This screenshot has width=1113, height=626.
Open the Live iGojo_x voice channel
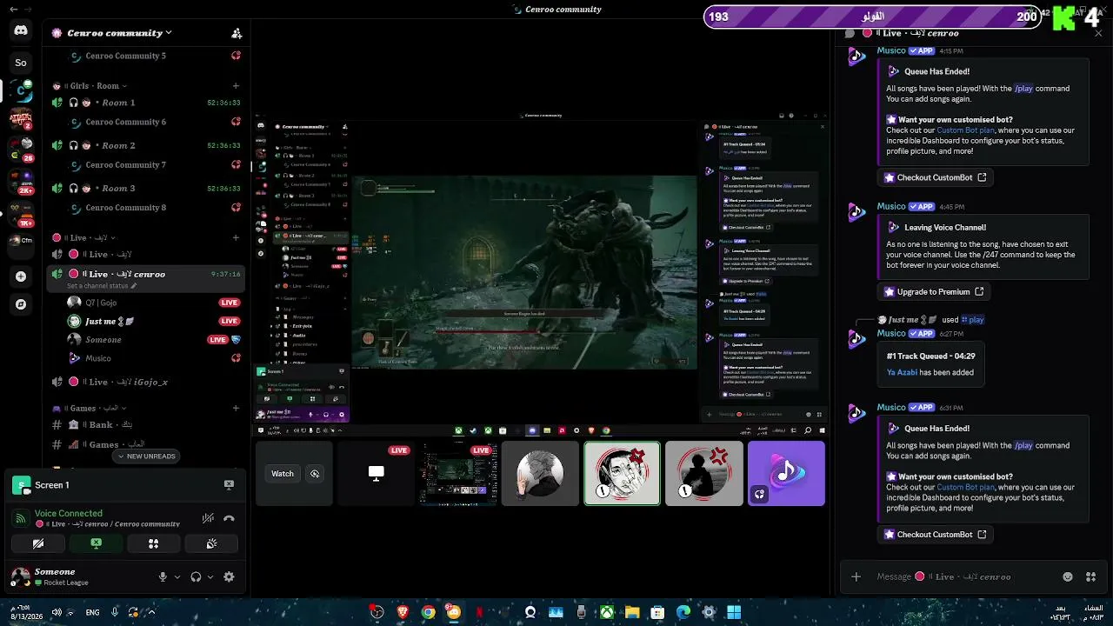[145, 382]
